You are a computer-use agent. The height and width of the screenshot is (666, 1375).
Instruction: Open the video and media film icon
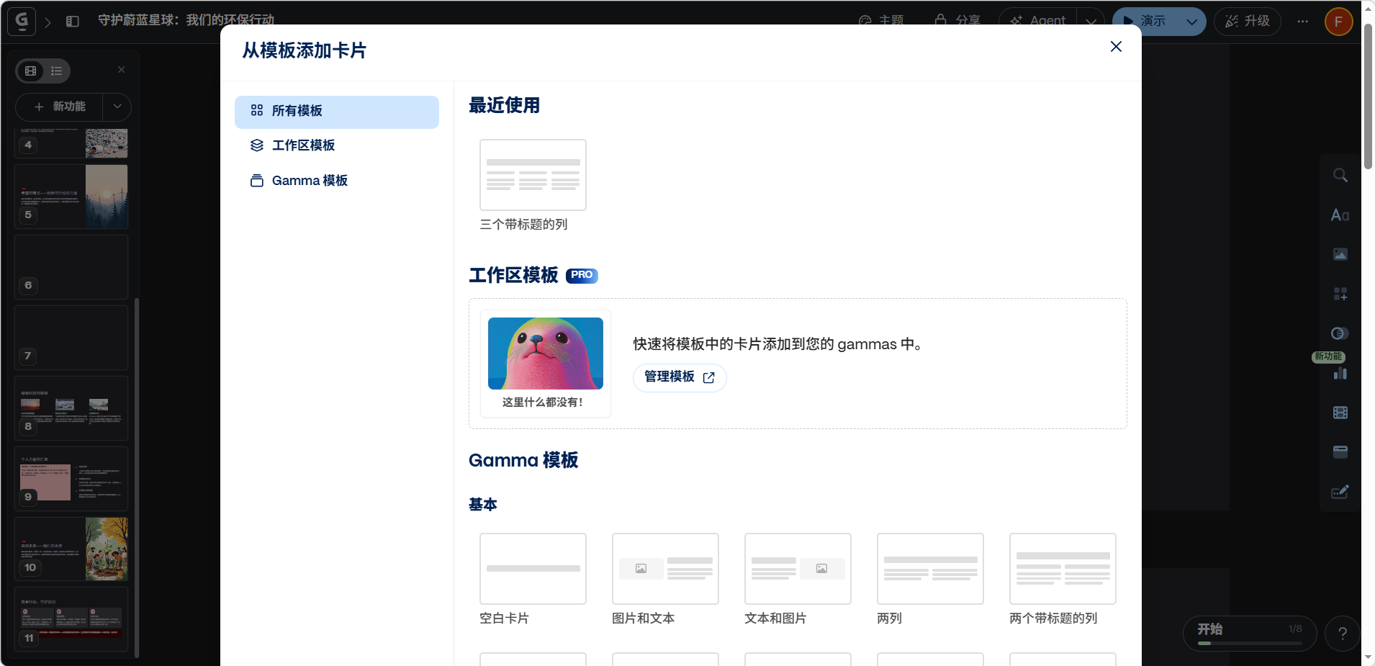1340,413
